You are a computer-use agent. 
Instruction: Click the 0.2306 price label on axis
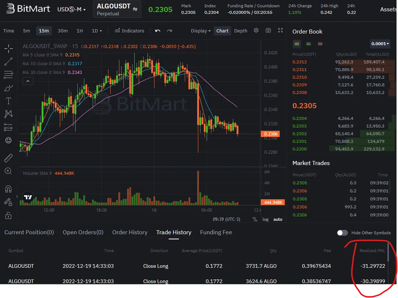[270, 134]
